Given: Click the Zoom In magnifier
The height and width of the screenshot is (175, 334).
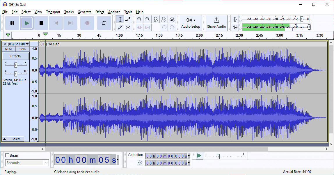Looking at the screenshot, I should 139,19.
